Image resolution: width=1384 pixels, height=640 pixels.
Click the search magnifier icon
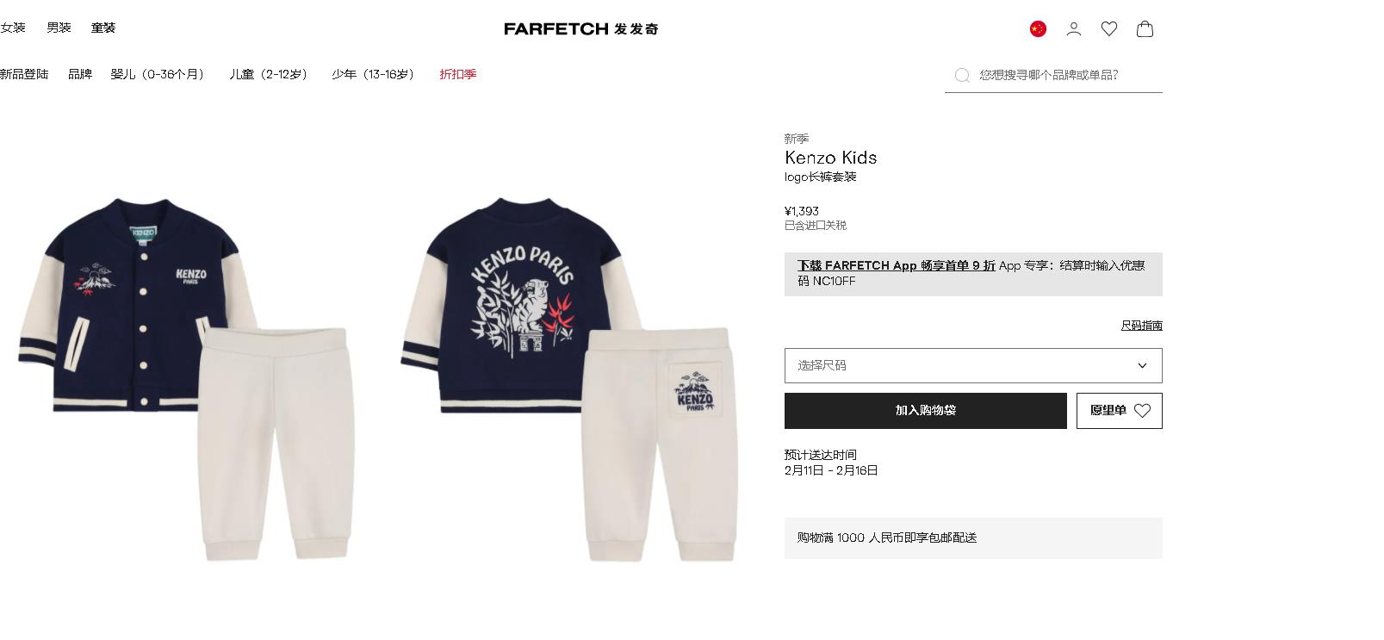(x=962, y=75)
